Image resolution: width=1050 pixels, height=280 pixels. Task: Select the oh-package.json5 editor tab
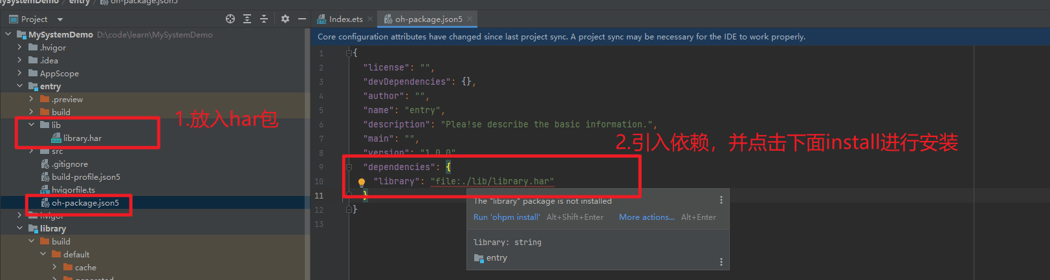click(428, 19)
